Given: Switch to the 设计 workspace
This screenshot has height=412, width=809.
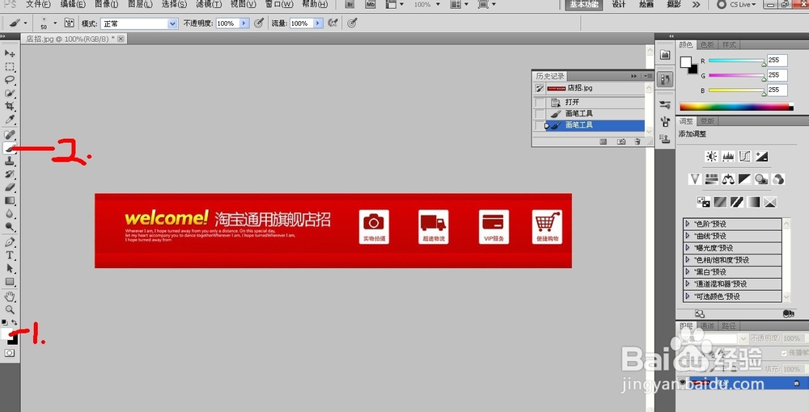Looking at the screenshot, I should coord(619,5).
